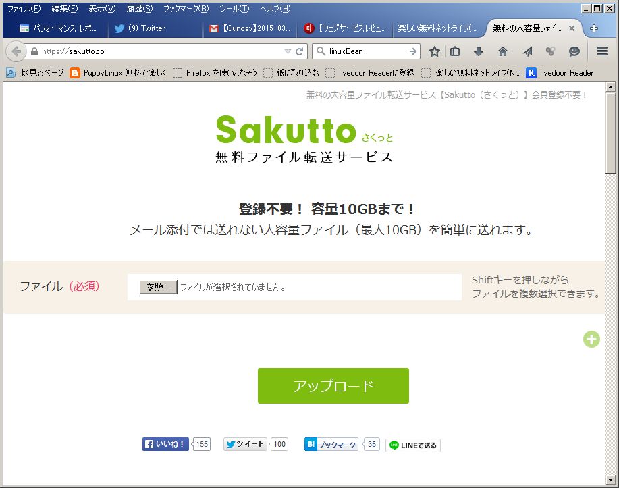Viewport: 619px width, 488px height.
Task: Open the ブックマーク(B) menu
Action: pos(186,8)
